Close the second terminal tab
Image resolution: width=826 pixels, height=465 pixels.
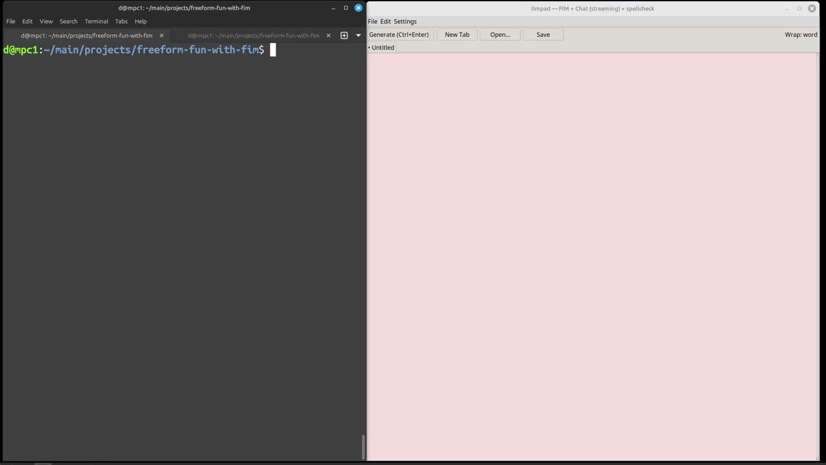point(328,36)
